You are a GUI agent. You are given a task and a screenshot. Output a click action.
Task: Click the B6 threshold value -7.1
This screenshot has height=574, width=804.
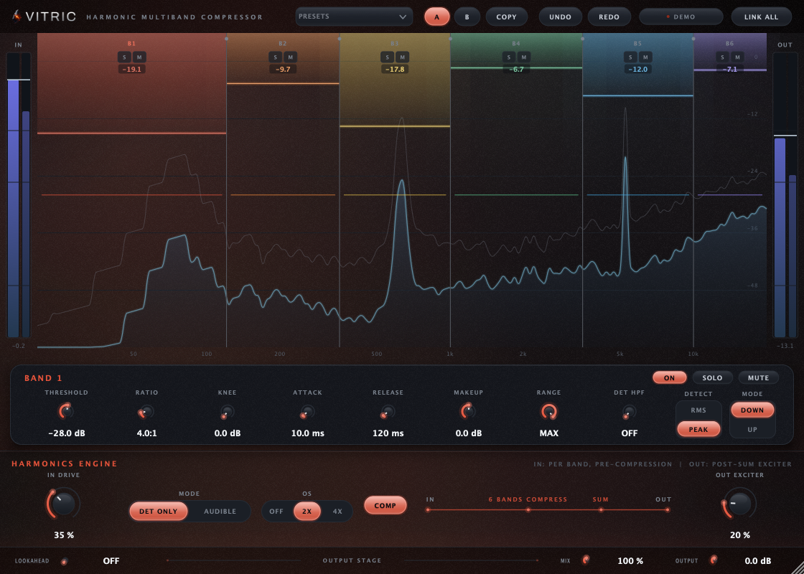(x=729, y=69)
